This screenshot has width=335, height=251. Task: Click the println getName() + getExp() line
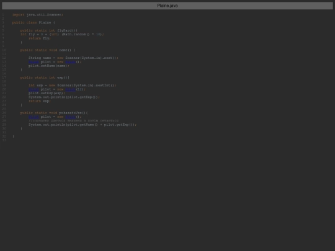coord(83,125)
